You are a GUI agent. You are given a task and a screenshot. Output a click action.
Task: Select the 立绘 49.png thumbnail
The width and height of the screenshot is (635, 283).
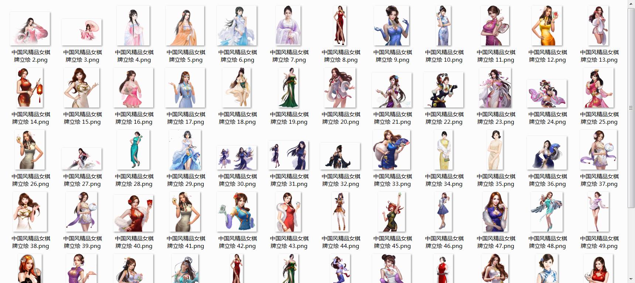pos(598,212)
